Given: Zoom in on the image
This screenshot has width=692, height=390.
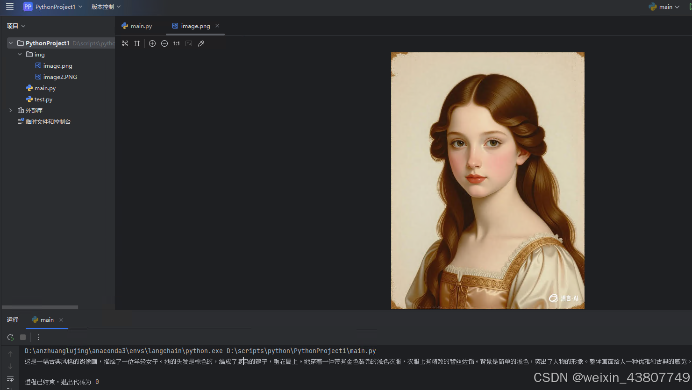Looking at the screenshot, I should [x=152, y=43].
